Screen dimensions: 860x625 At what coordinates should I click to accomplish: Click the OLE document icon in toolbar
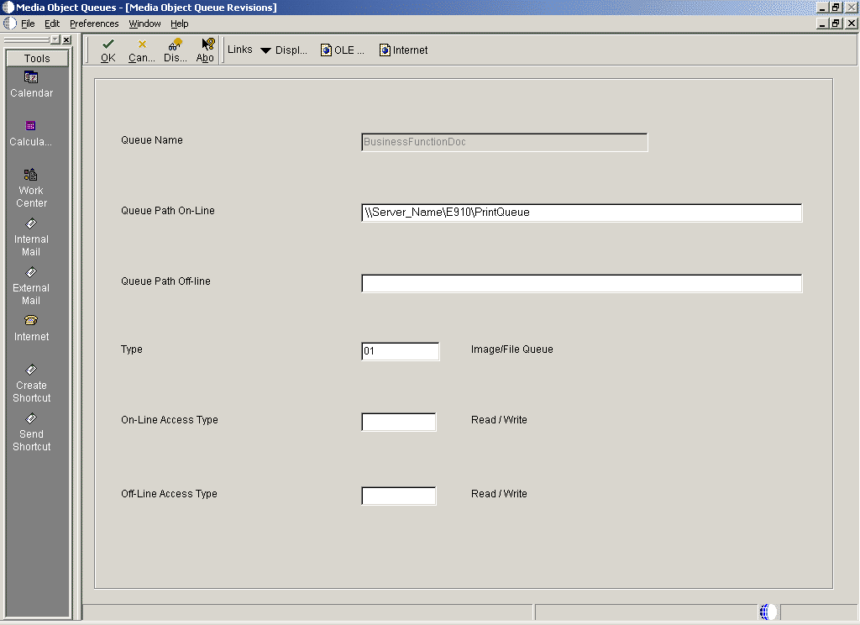(x=327, y=50)
